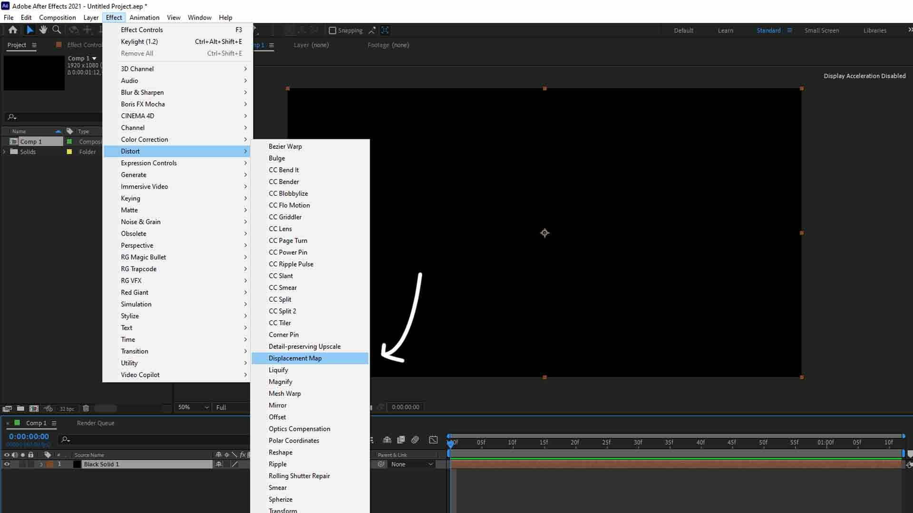Image resolution: width=913 pixels, height=513 pixels.
Task: Open Effect Controls panel
Action: [x=142, y=29]
